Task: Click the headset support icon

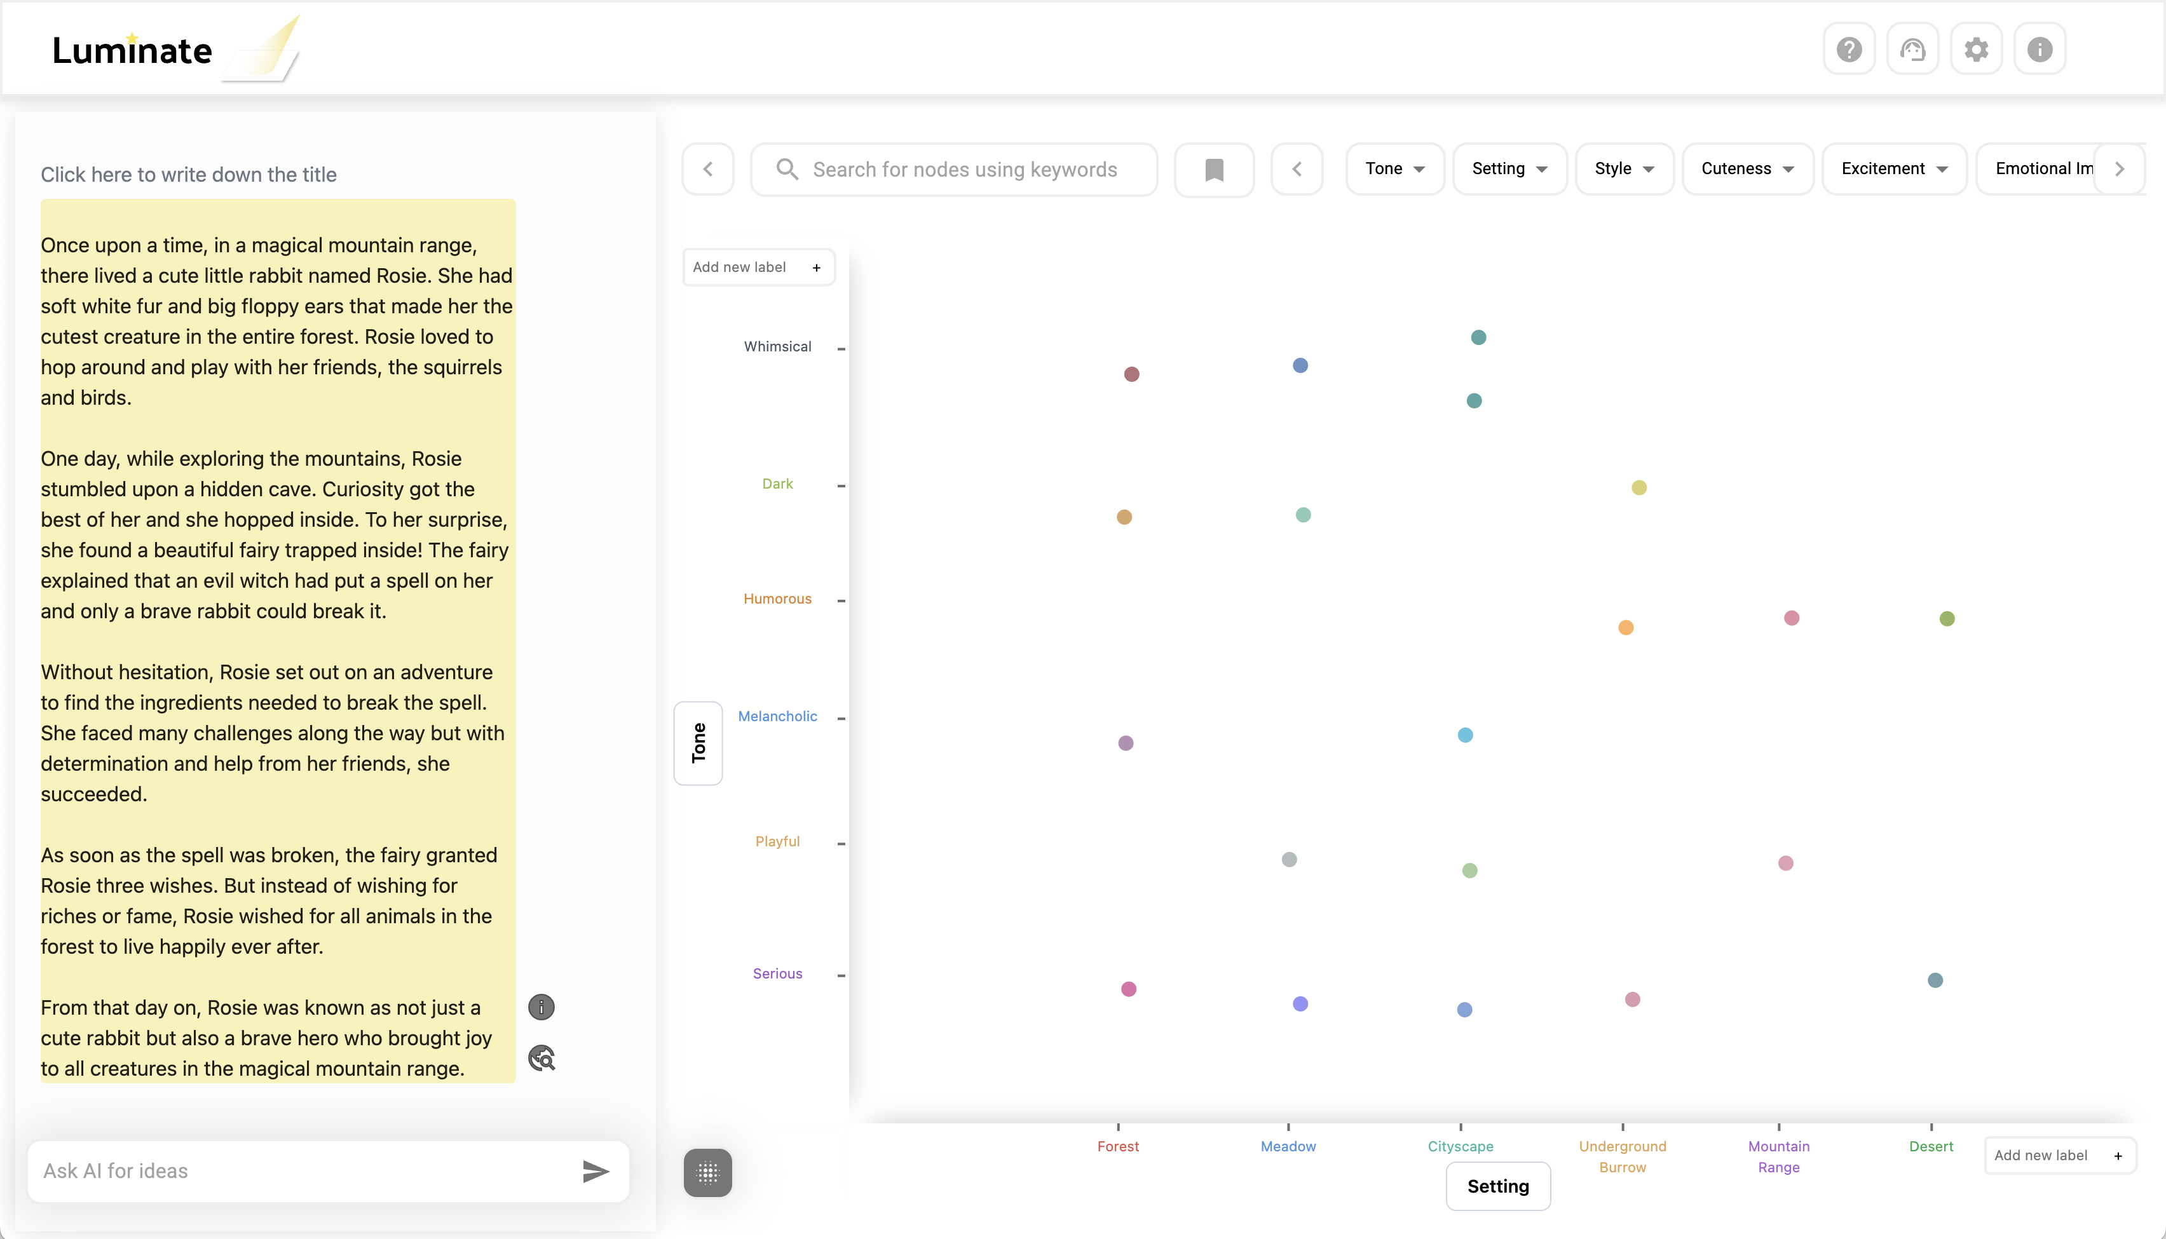Action: point(1912,50)
